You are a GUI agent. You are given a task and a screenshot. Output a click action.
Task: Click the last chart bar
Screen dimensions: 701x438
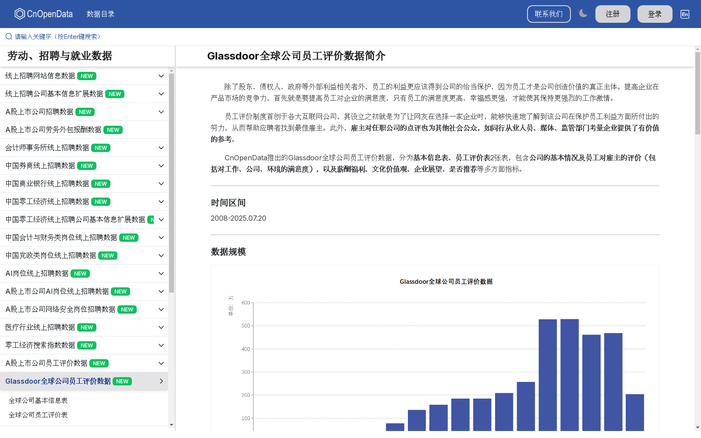tap(635, 412)
